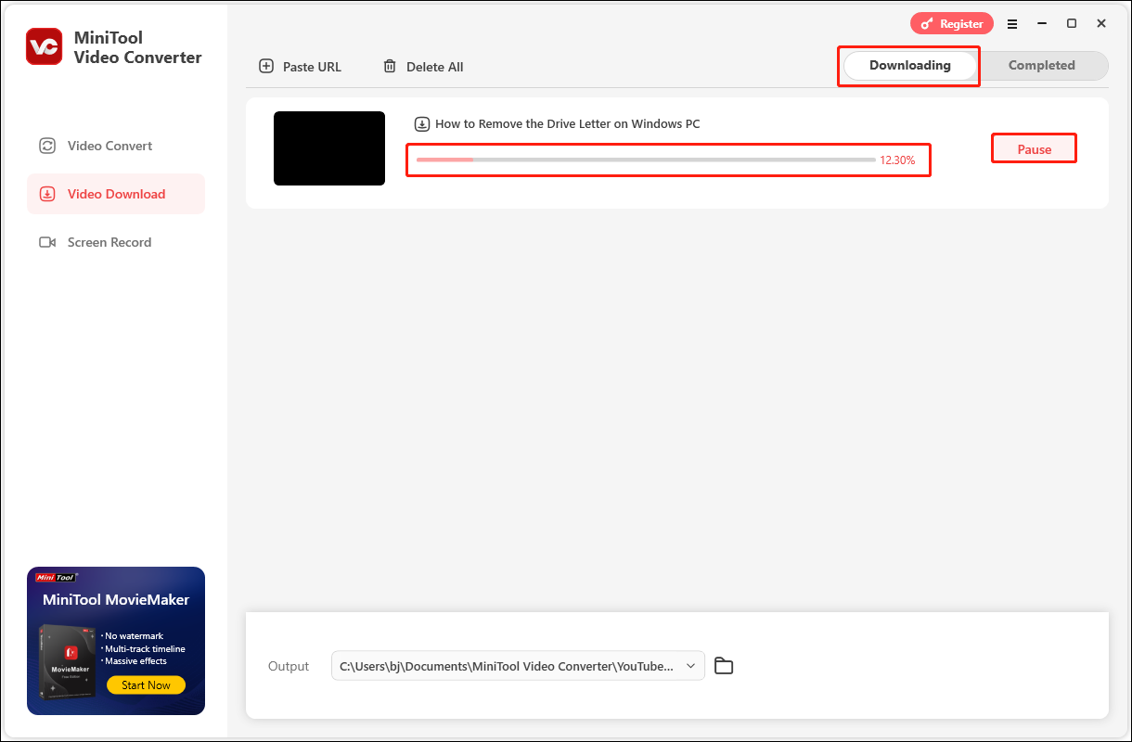Viewport: 1132px width, 742px height.
Task: Click the Output path field text
Action: [507, 666]
